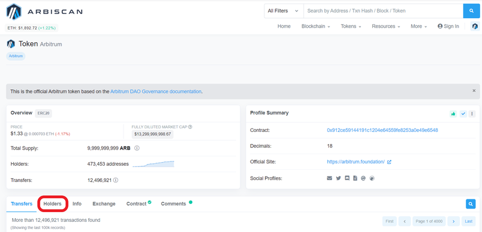Click the holders trend sparkline chart
The height and width of the screenshot is (232, 482).
[x=154, y=164]
